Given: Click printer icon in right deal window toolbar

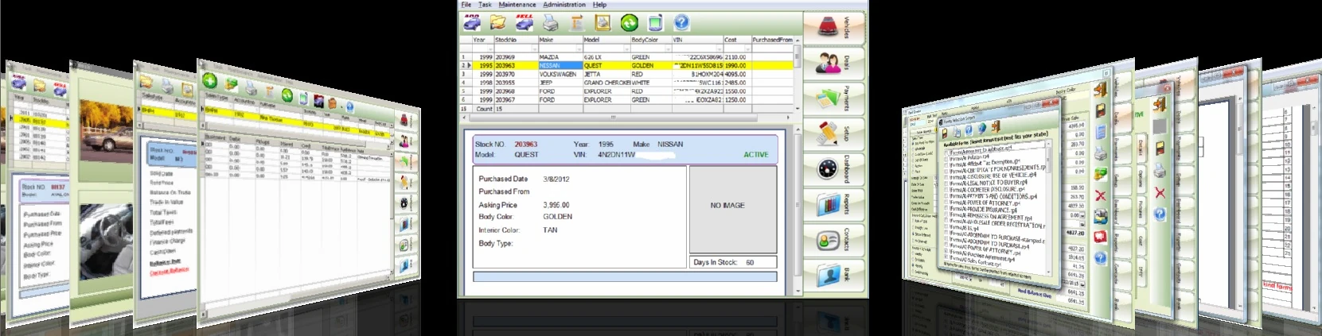Looking at the screenshot, I should coord(1100,153).
